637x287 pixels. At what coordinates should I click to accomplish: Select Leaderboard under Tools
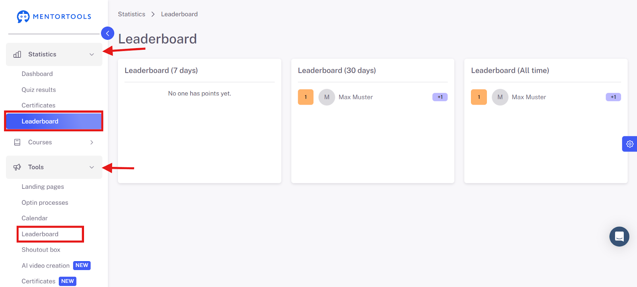(x=40, y=234)
